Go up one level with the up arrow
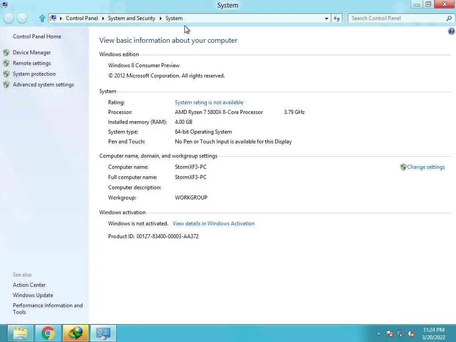This screenshot has height=342, width=456. pyautogui.click(x=42, y=18)
